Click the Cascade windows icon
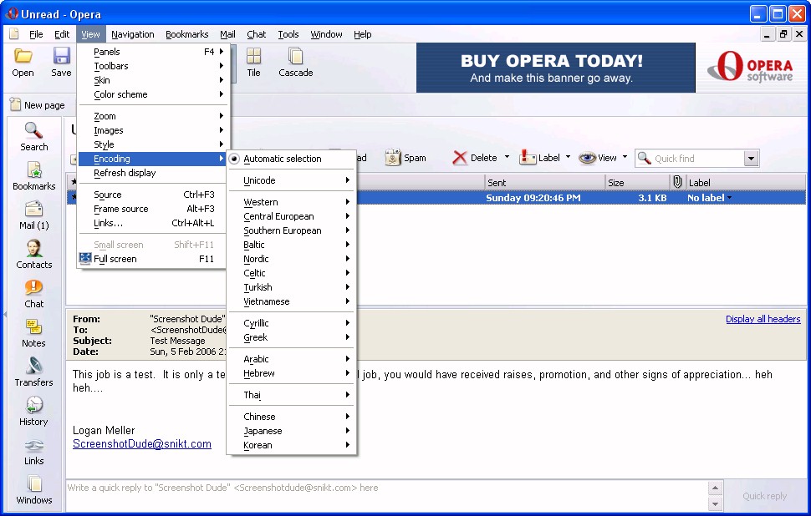The width and height of the screenshot is (811, 516). coord(295,62)
